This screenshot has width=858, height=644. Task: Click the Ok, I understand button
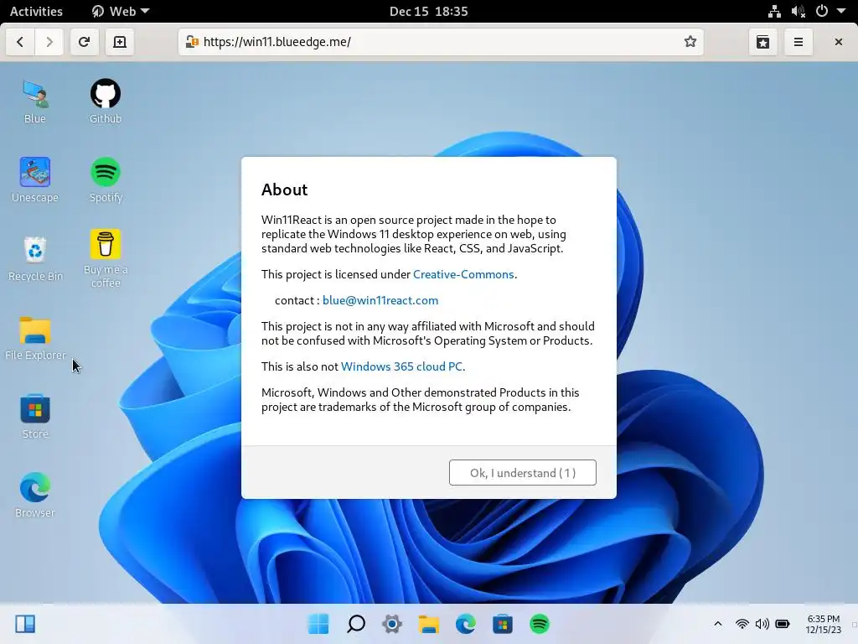click(x=523, y=473)
